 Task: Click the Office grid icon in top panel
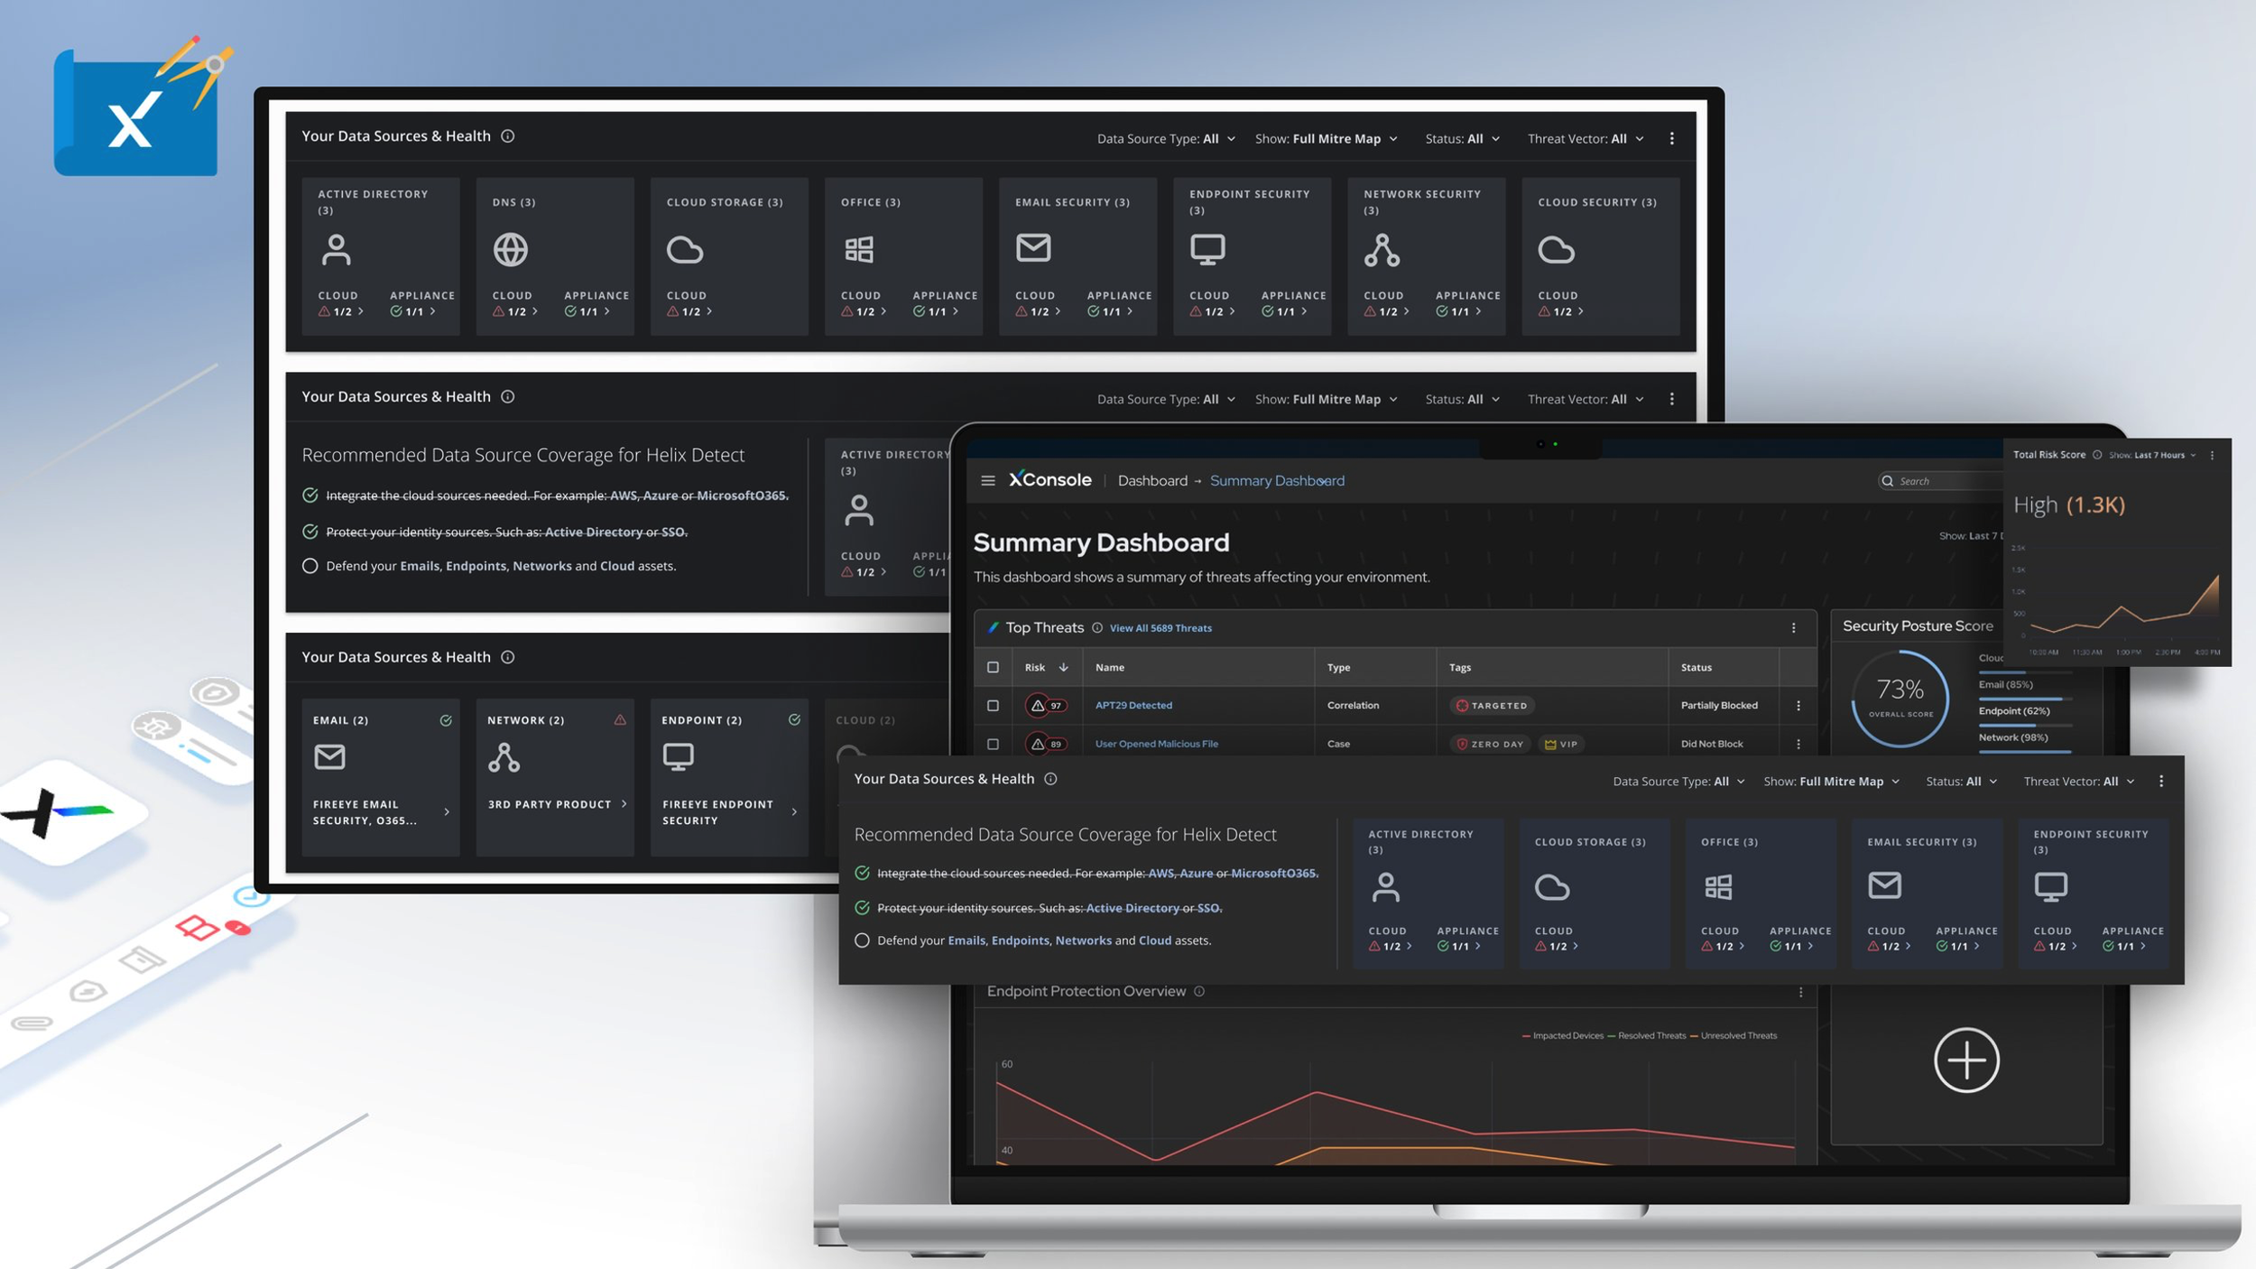click(859, 250)
